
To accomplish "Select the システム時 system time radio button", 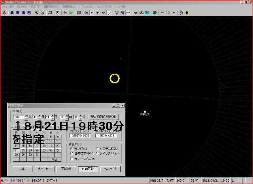I will pyautogui.click(x=97, y=148).
